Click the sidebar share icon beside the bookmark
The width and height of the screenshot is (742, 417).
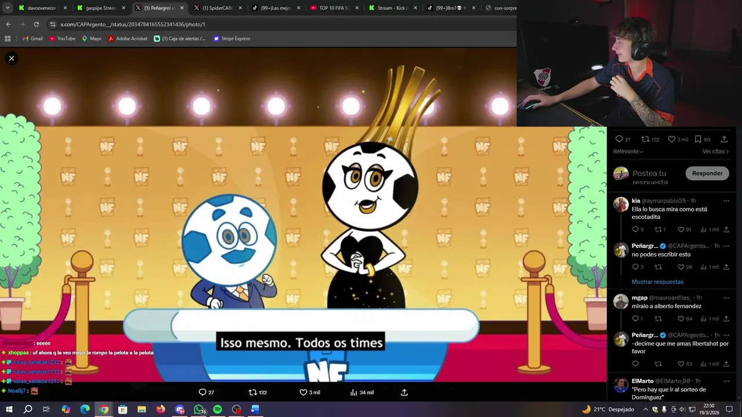click(724, 139)
